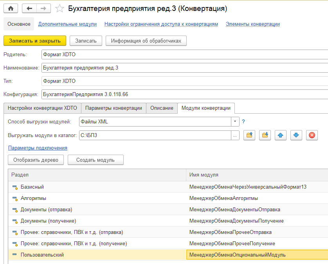Go forward with the right arrow
328x264 pixels.
(43, 8)
